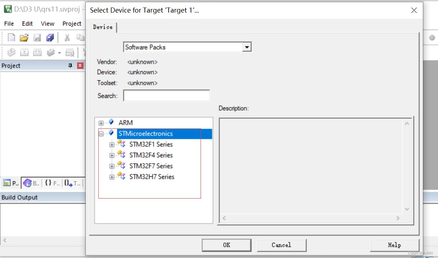The height and width of the screenshot is (258, 438).
Task: Click the Stop build icon
Action: (70, 53)
